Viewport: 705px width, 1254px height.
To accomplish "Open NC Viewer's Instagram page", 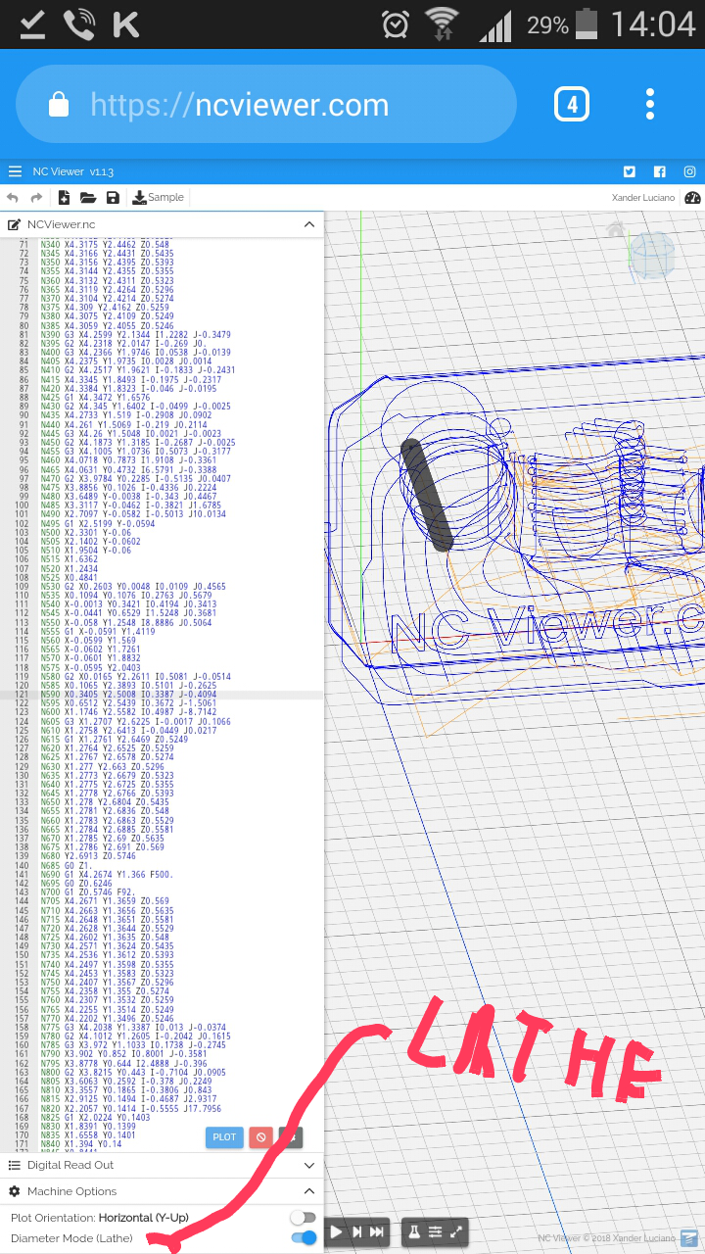I will tap(690, 171).
